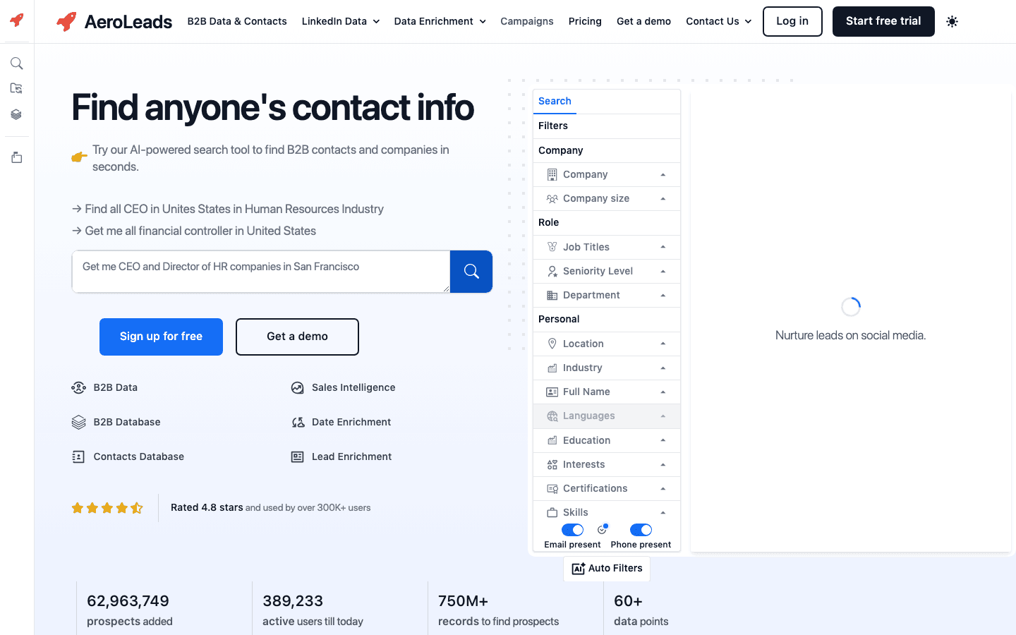Viewport: 1016px width, 635px height.
Task: Click the 62,963,749 prospects added stat
Action: 130,610
